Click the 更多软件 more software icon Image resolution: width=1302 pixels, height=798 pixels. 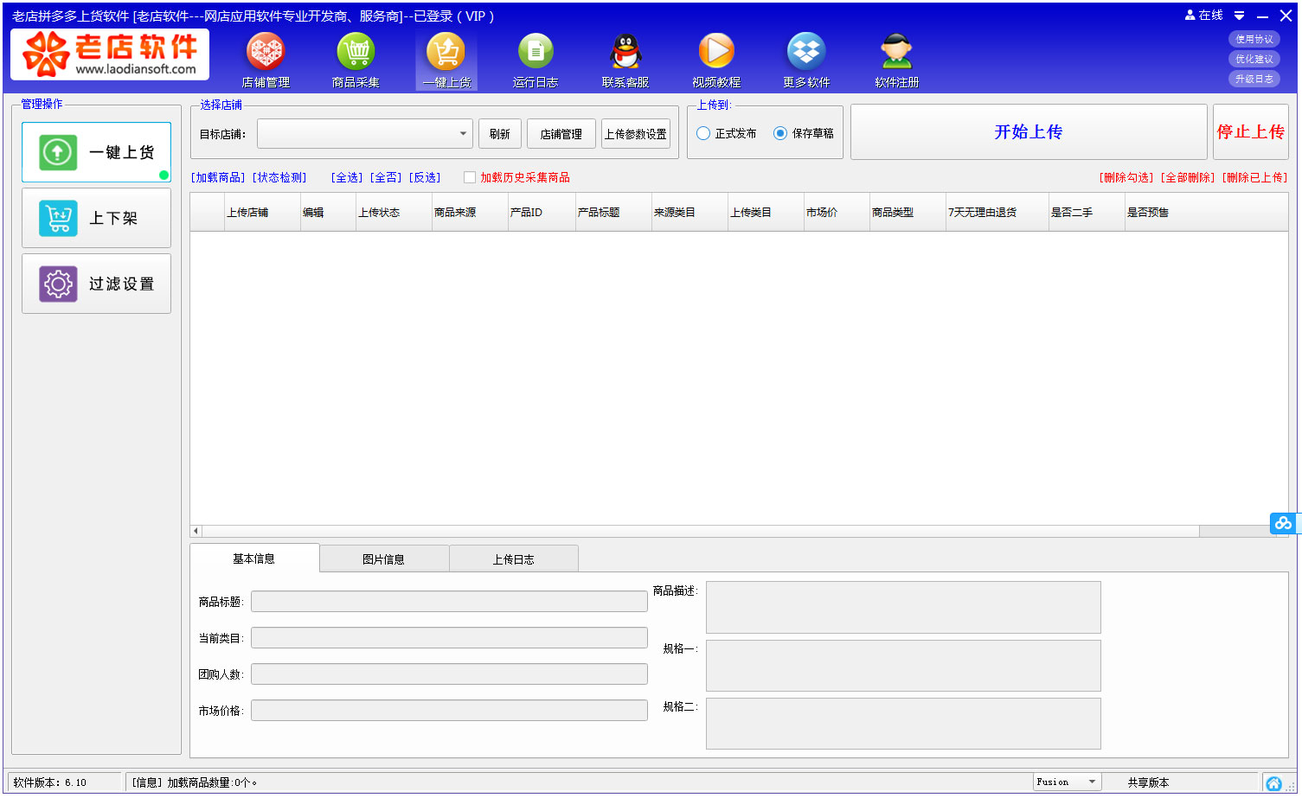(806, 53)
